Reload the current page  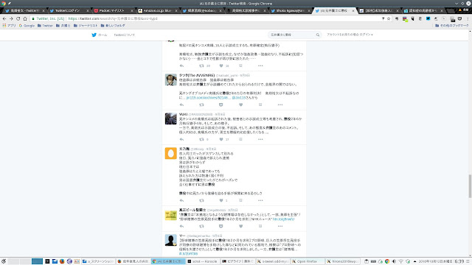(x=18, y=18)
